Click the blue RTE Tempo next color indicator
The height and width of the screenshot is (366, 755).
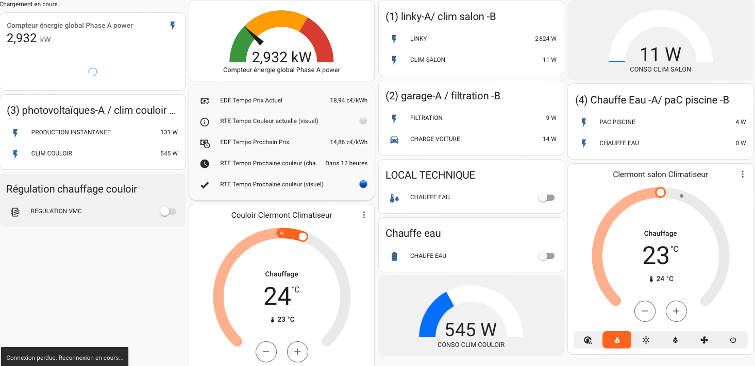[x=363, y=184]
